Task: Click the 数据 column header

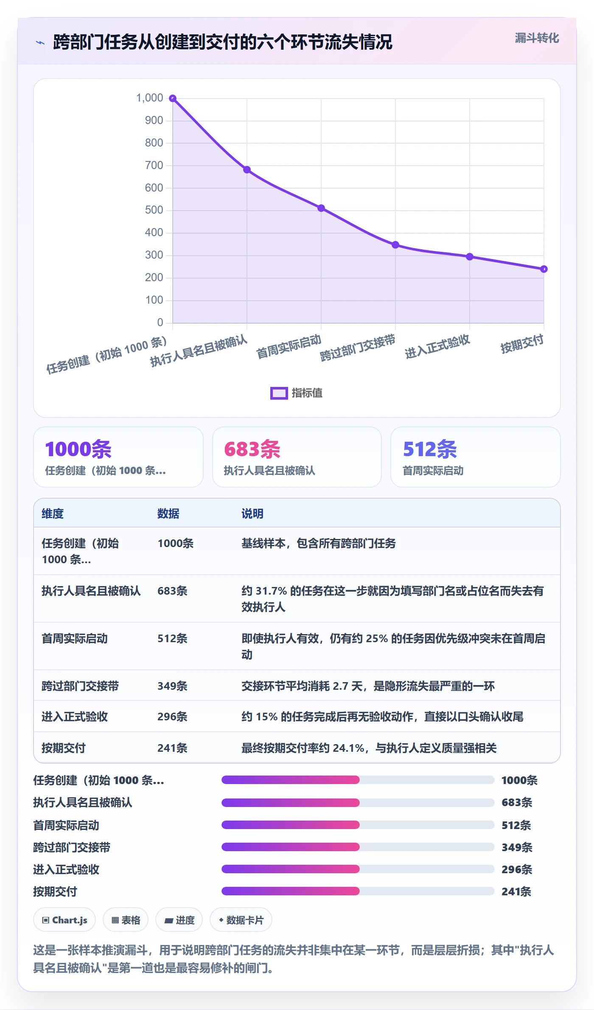Action: tap(168, 513)
